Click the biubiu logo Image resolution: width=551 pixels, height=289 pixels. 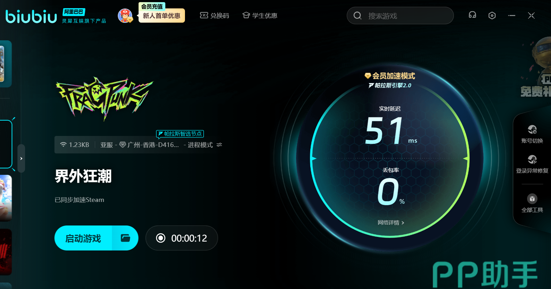pos(31,16)
